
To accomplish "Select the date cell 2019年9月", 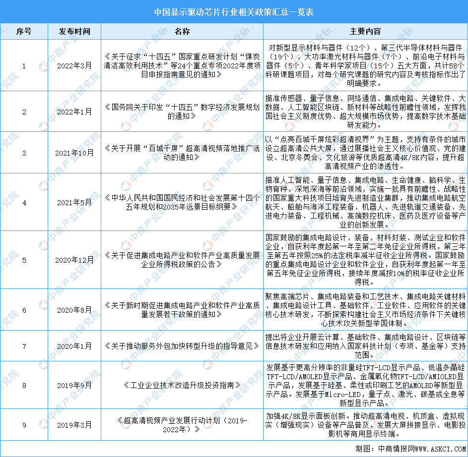I will pyautogui.click(x=74, y=386).
